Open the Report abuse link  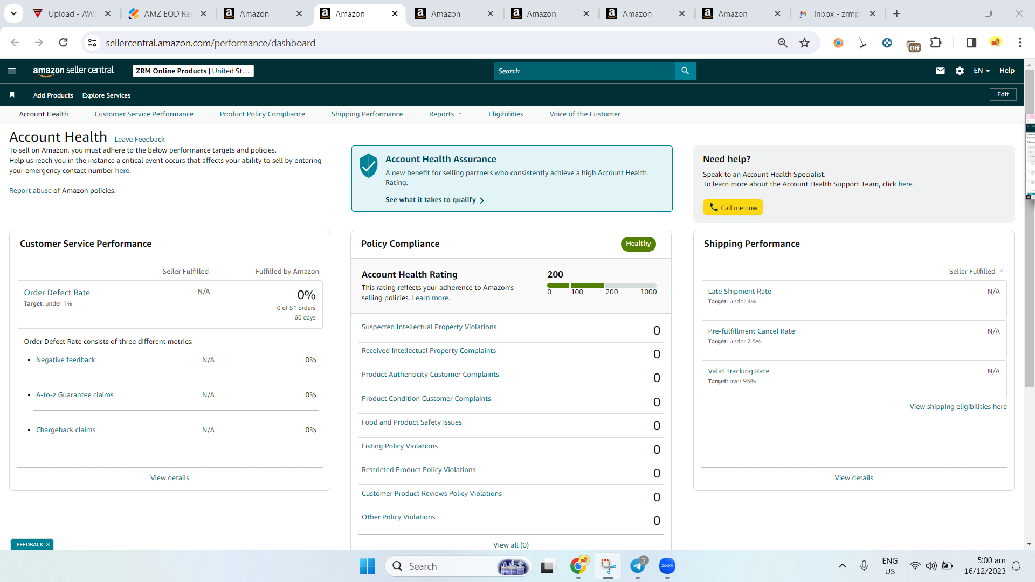(30, 190)
